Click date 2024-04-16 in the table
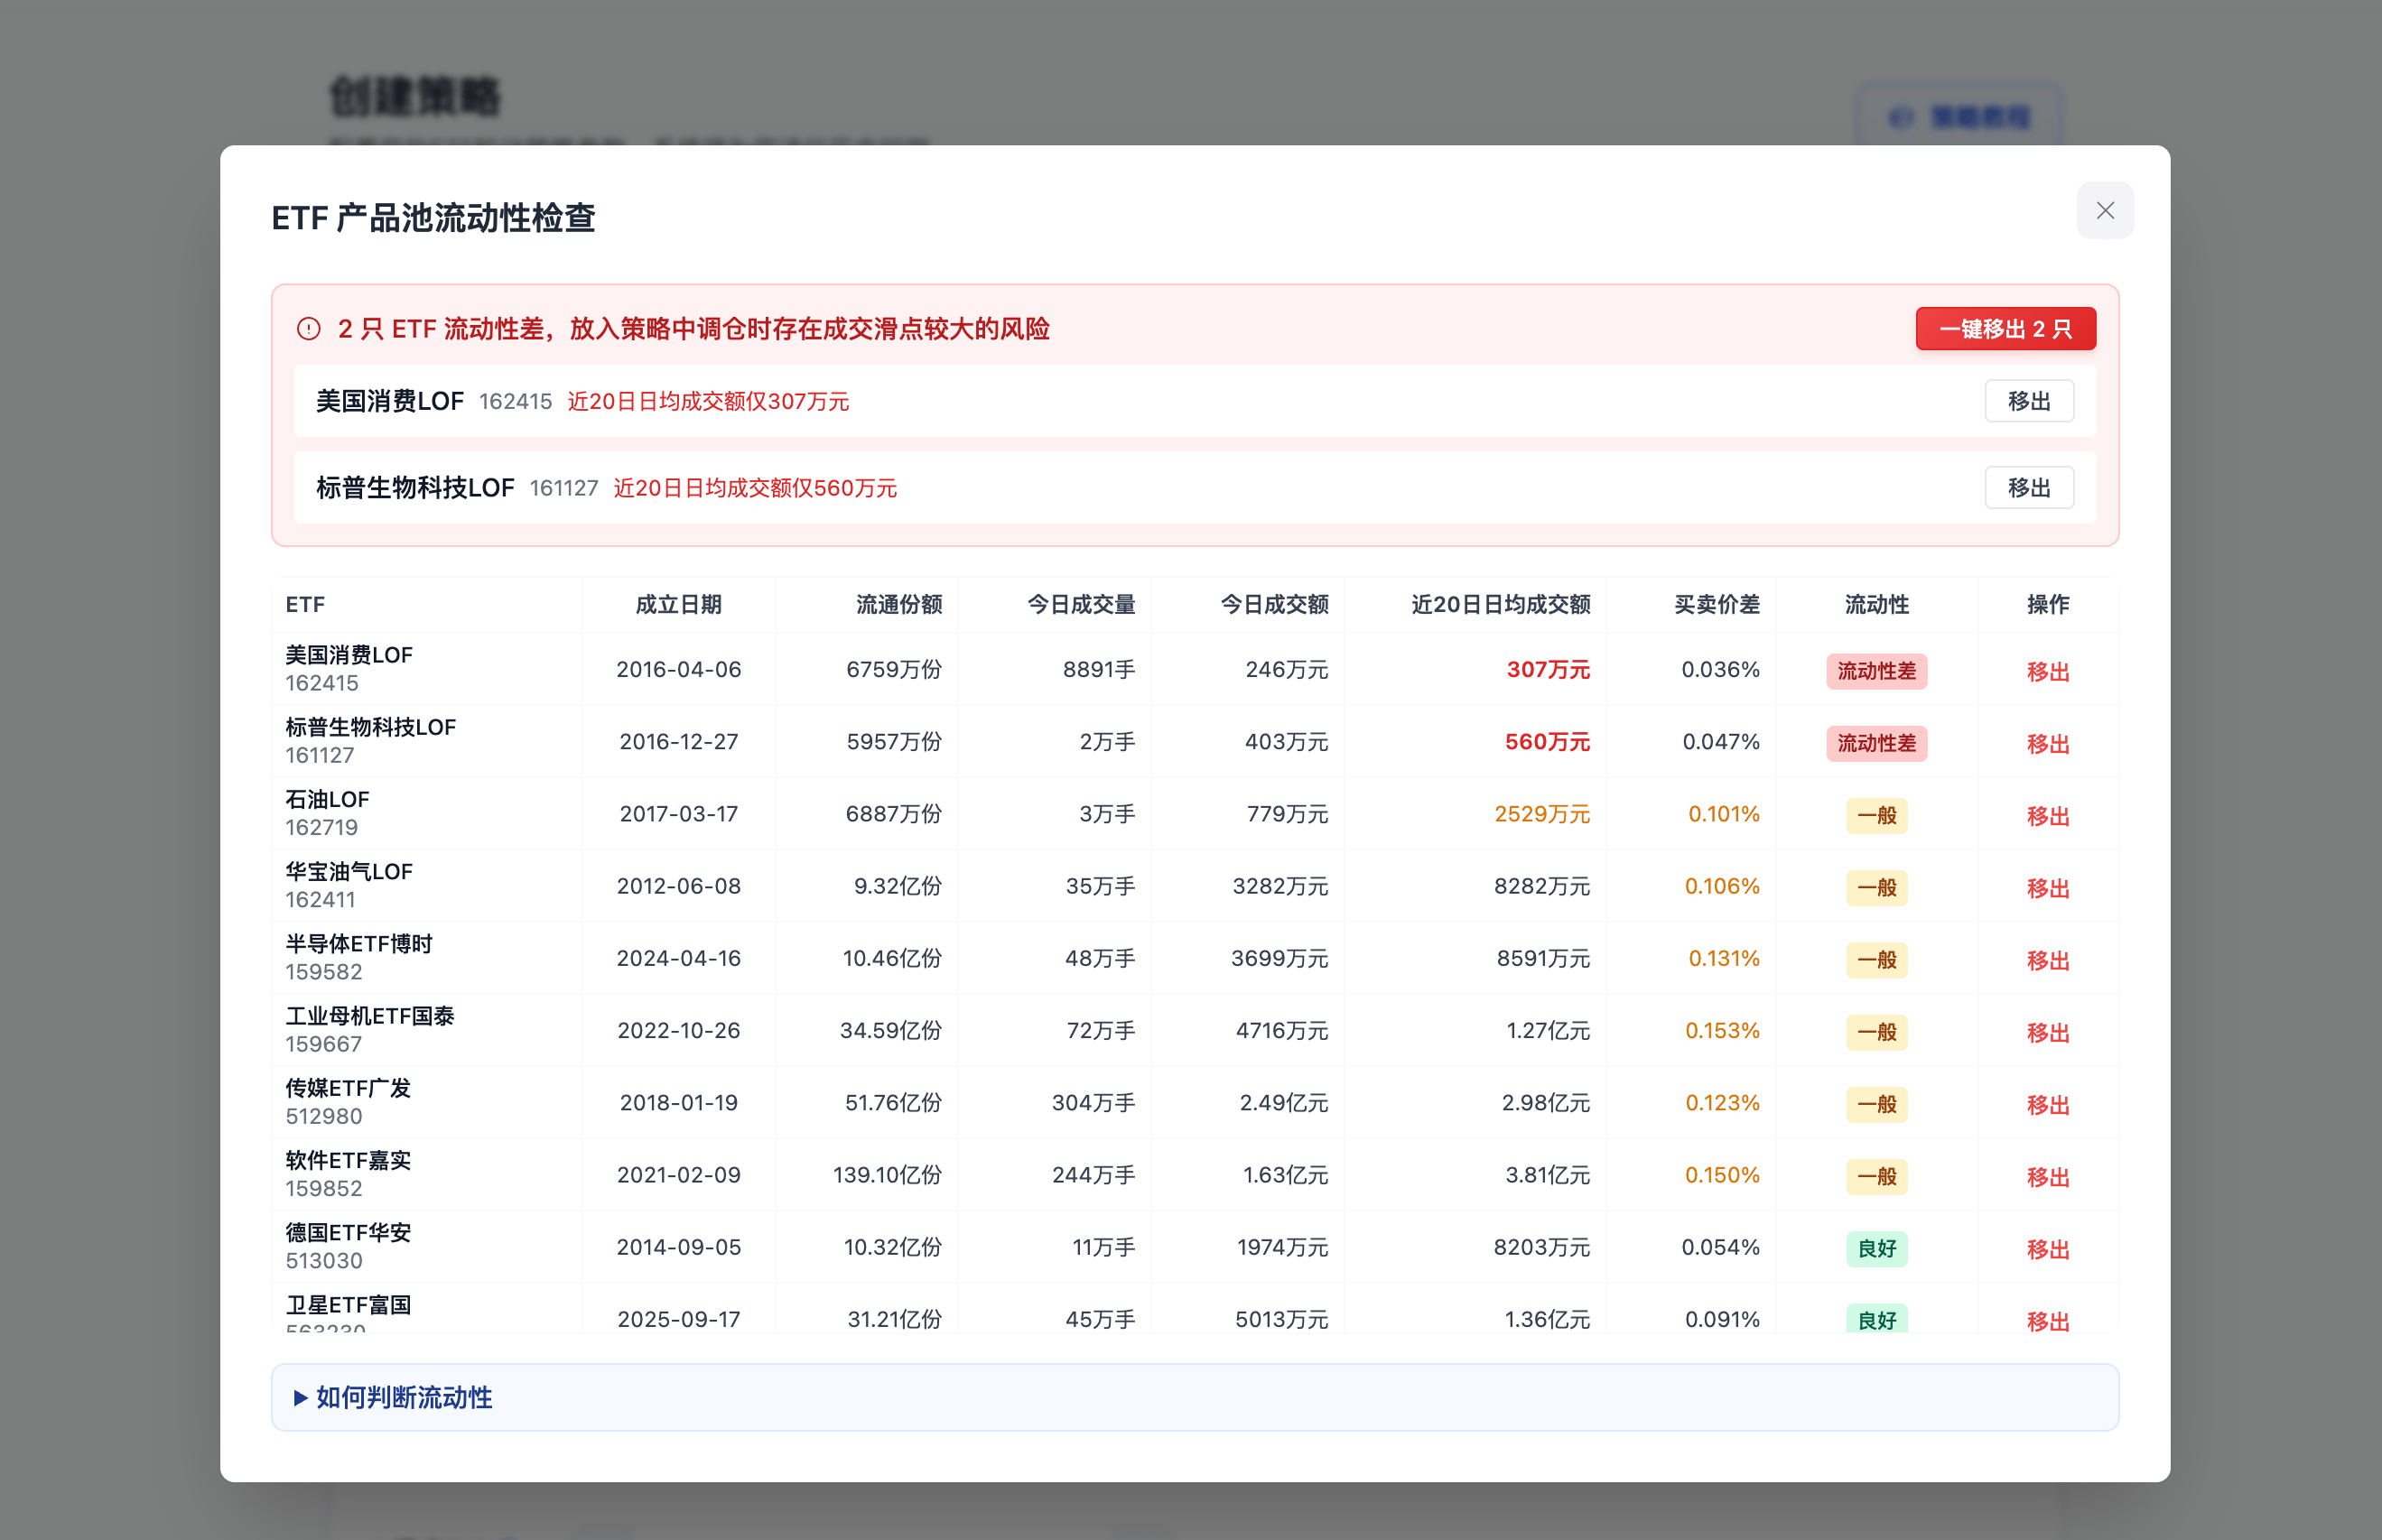The height and width of the screenshot is (1540, 2382). tap(679, 958)
